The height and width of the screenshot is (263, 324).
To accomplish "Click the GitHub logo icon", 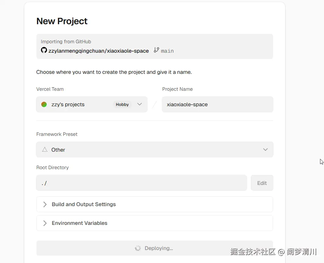I will point(44,50).
